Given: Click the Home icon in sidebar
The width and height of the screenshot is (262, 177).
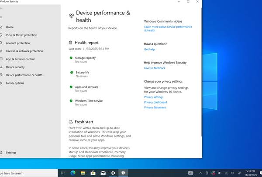Looking at the screenshot, I should click(x=1, y=27).
